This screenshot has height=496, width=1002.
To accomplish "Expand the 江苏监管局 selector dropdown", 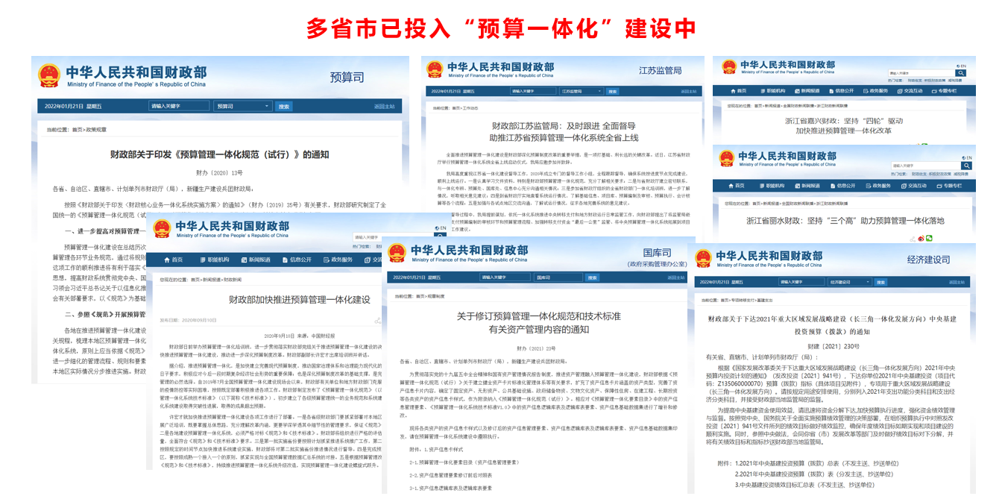I will click(x=582, y=92).
